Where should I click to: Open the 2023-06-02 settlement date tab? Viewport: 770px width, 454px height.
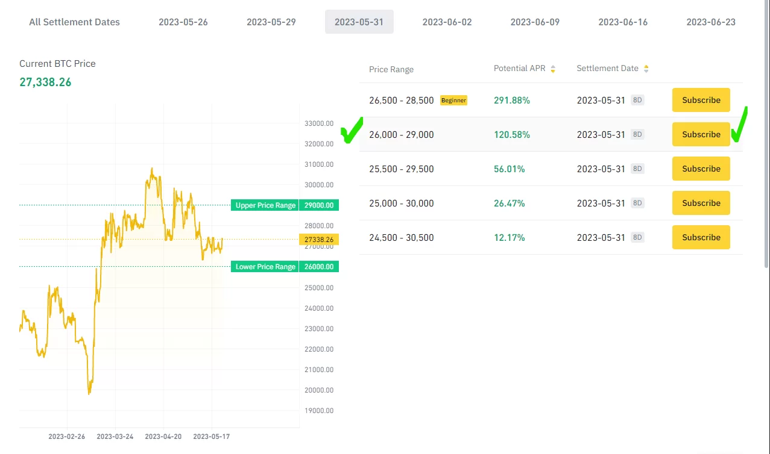pyautogui.click(x=447, y=22)
